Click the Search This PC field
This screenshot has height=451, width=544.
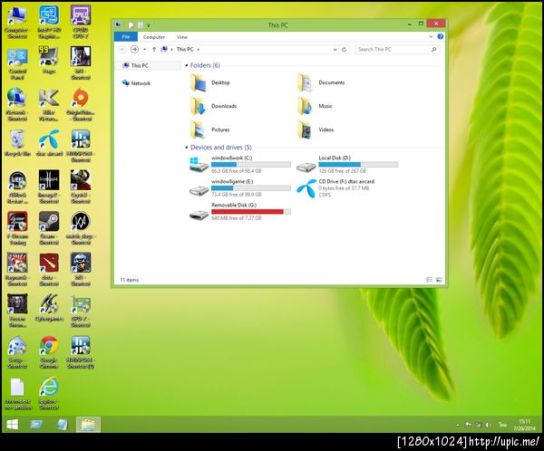coord(397,50)
